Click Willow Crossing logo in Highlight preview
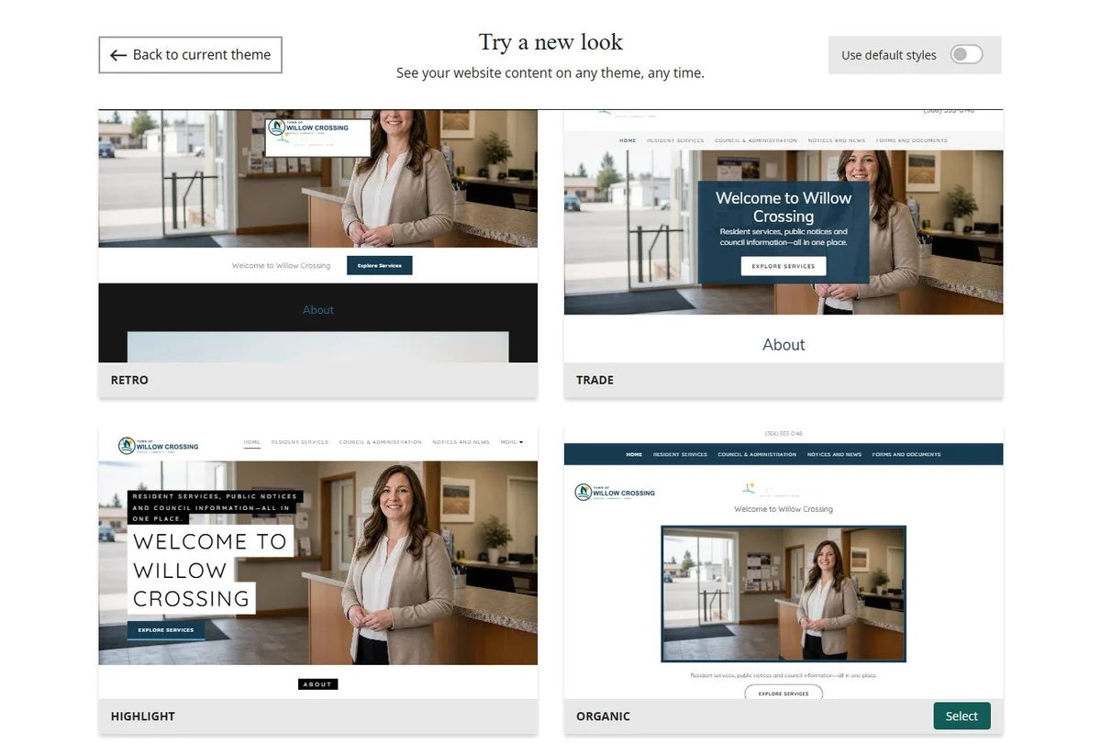The image size is (1101, 755). click(x=159, y=446)
